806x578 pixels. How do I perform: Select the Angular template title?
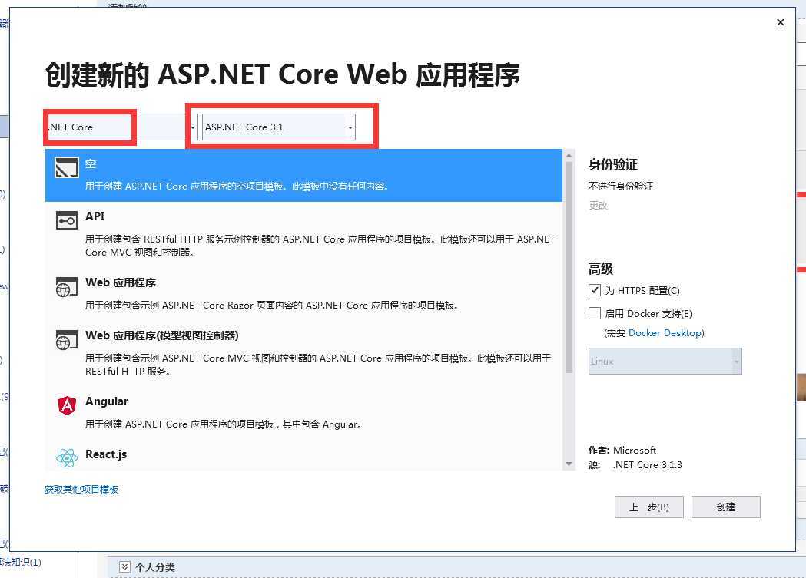click(x=106, y=401)
